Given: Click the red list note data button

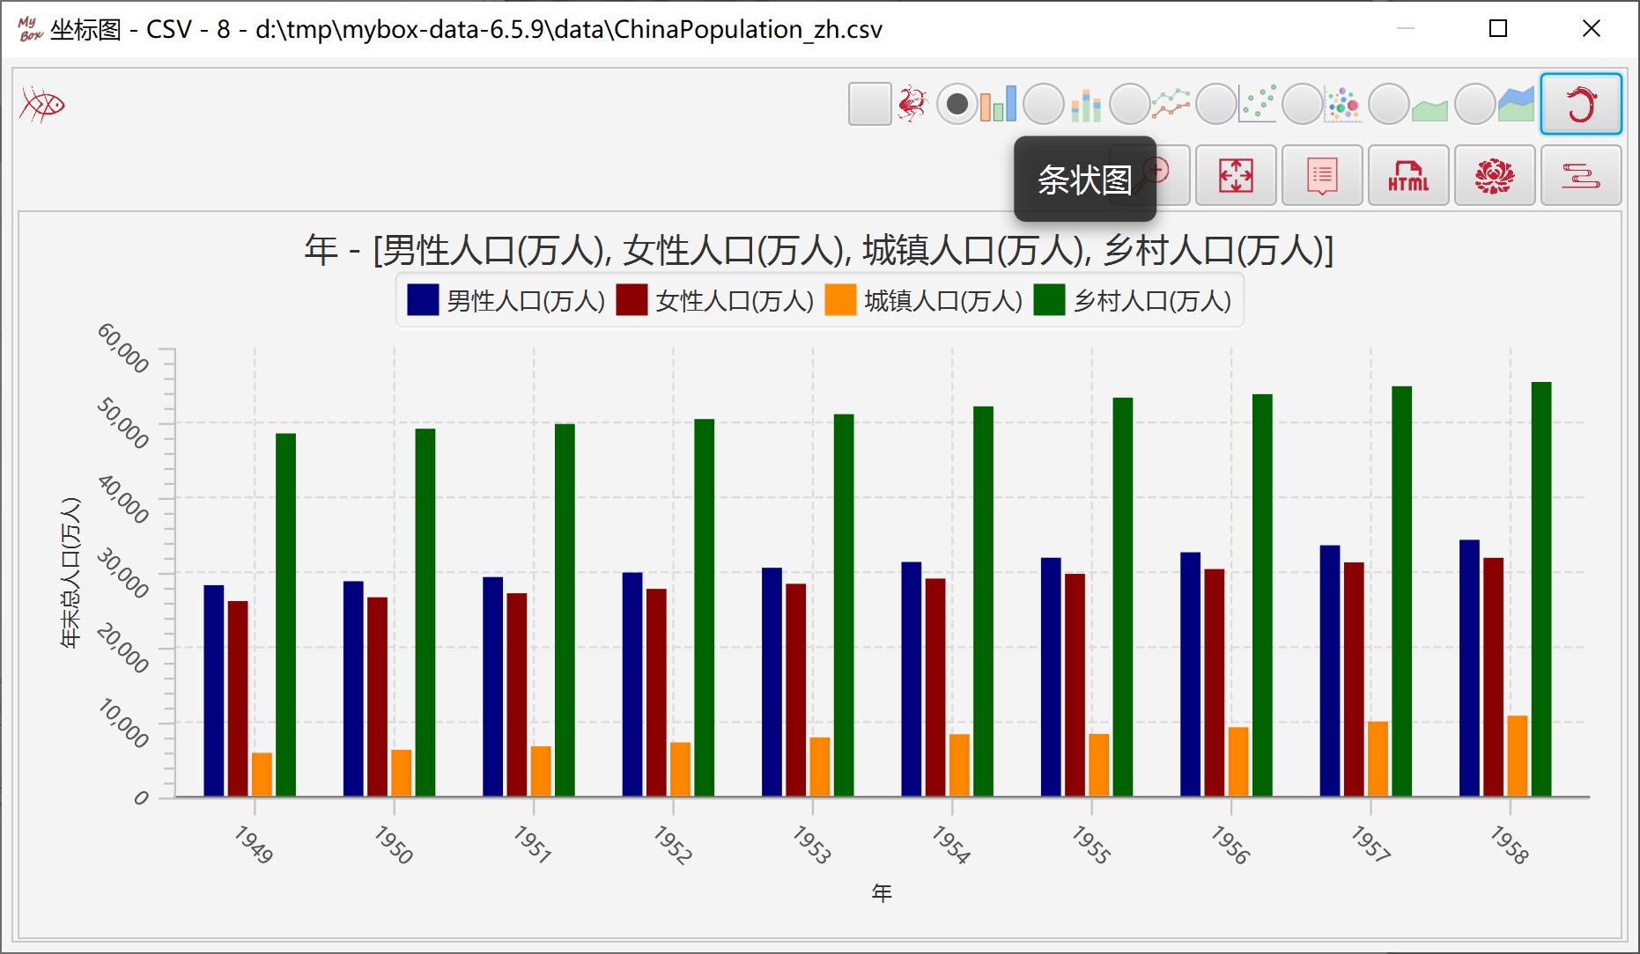Looking at the screenshot, I should pyautogui.click(x=1322, y=175).
